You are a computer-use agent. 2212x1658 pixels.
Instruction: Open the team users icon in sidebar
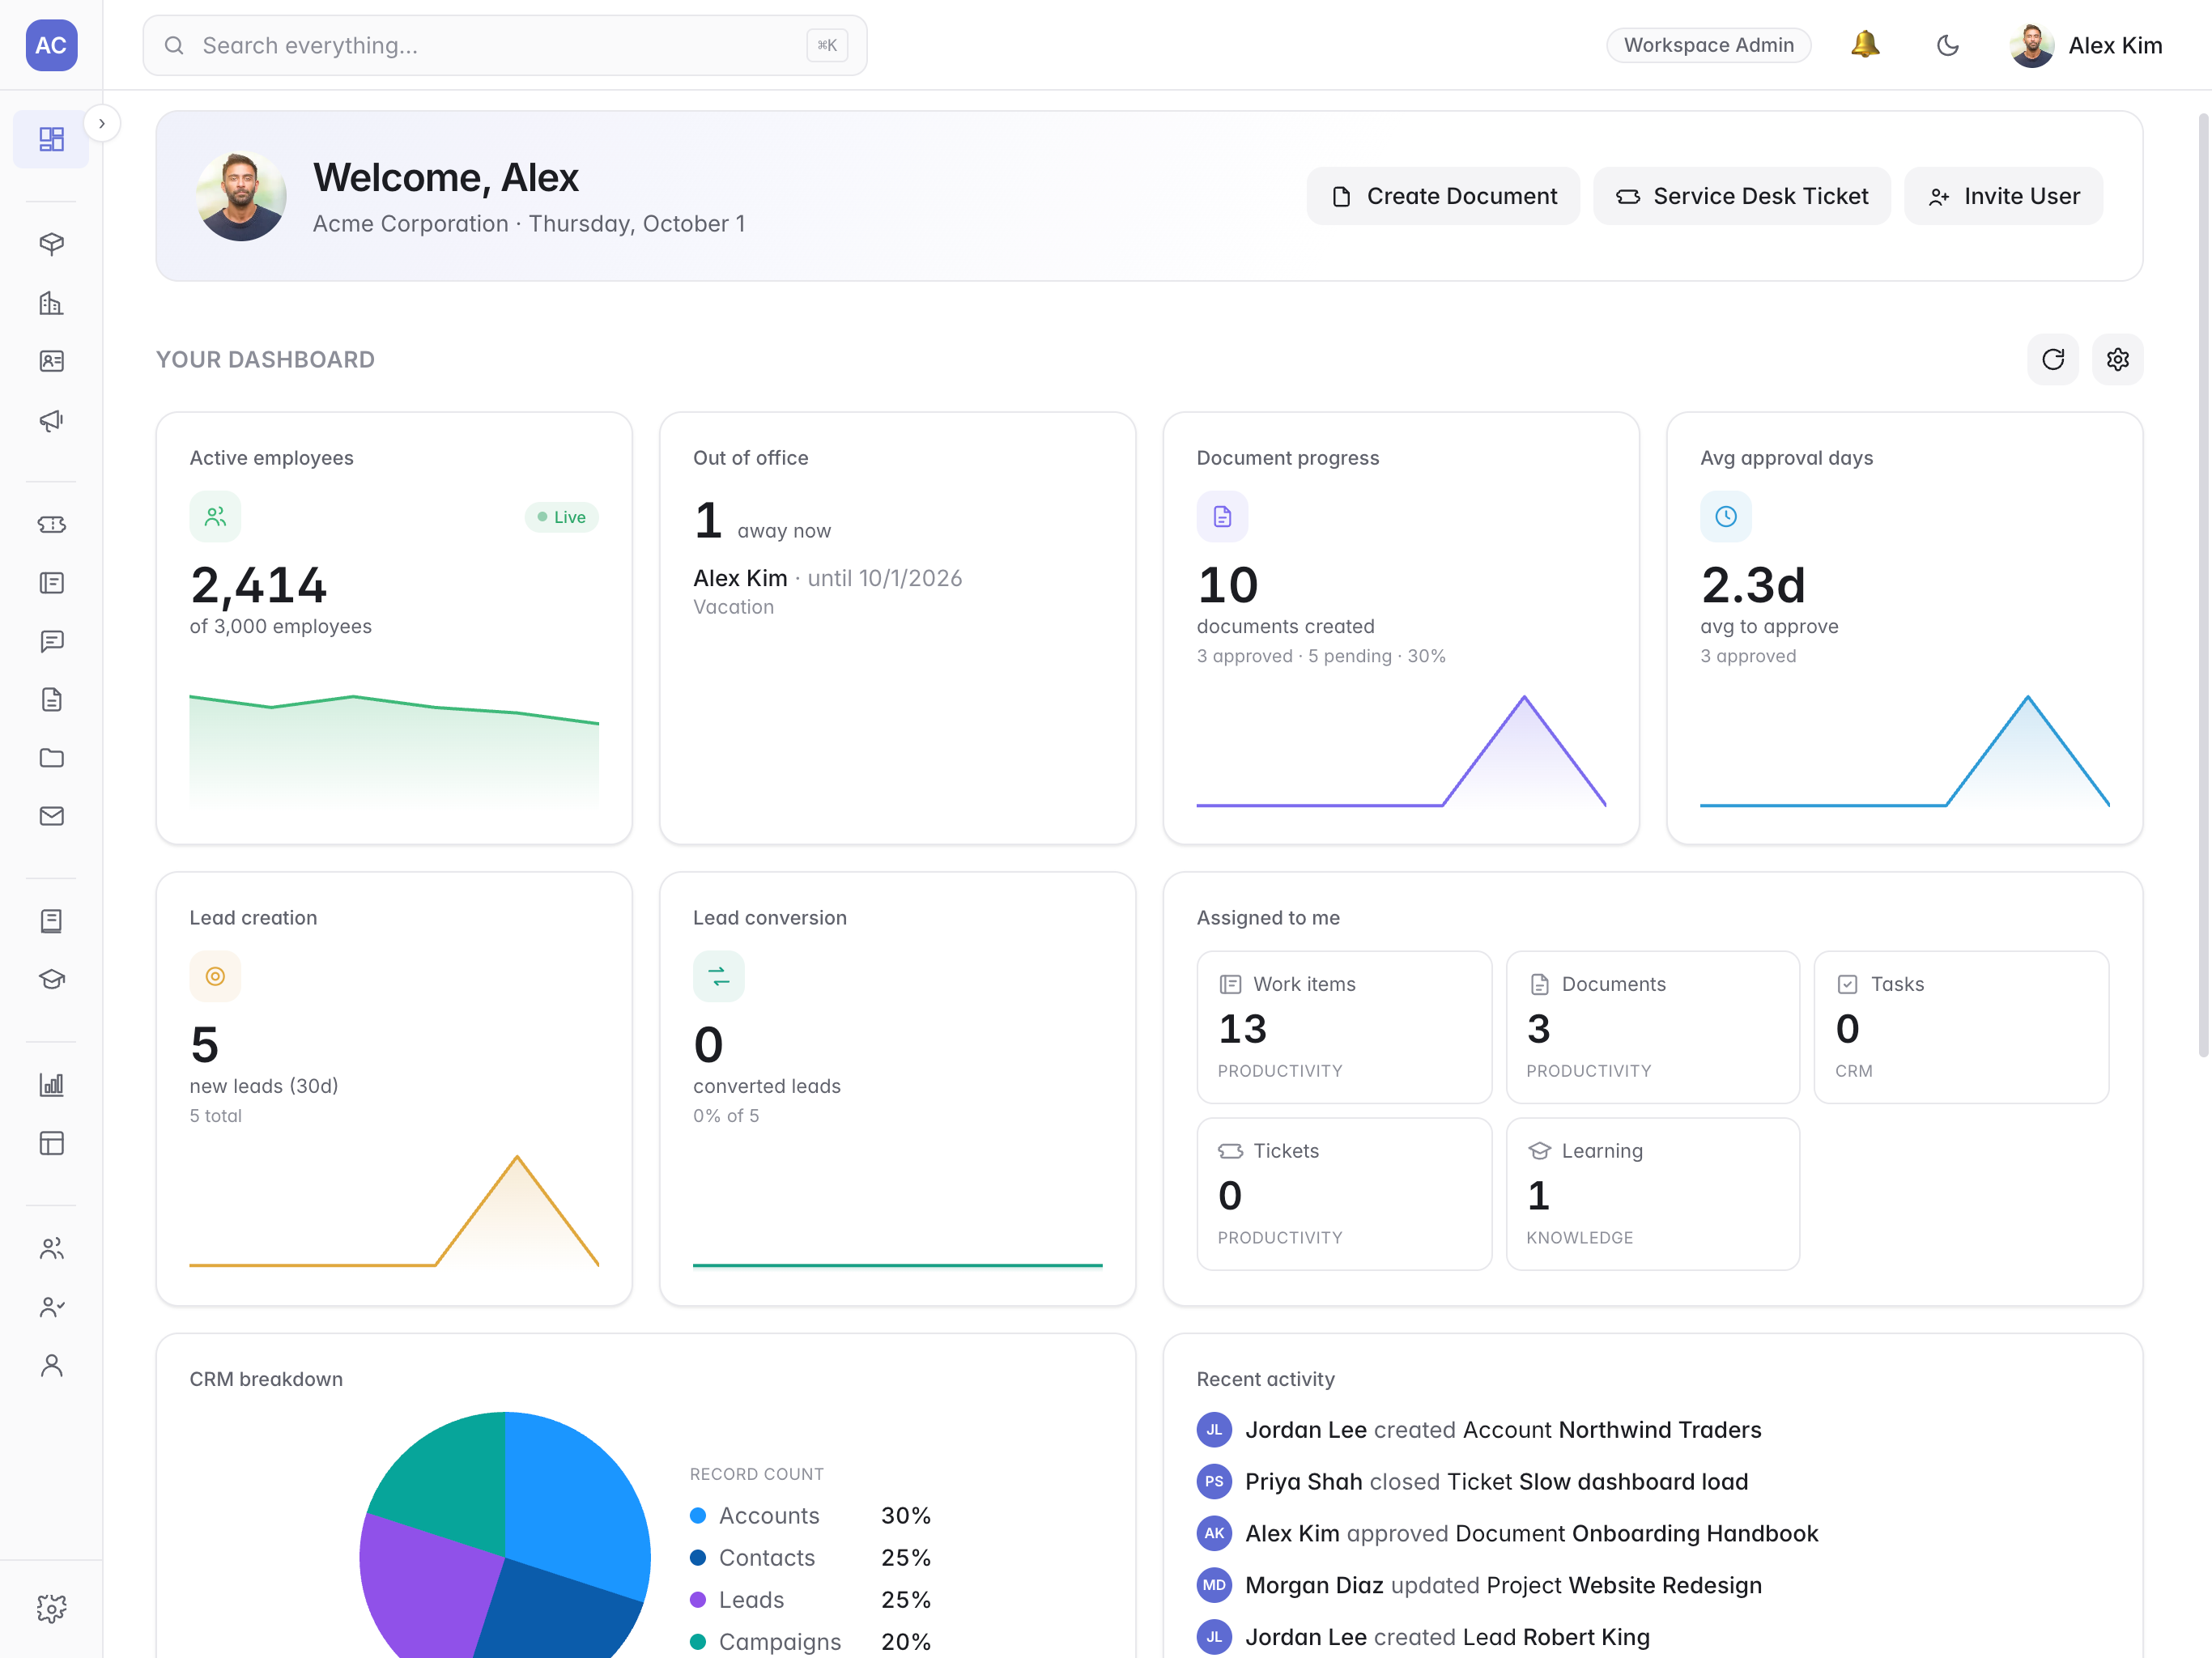click(51, 1248)
